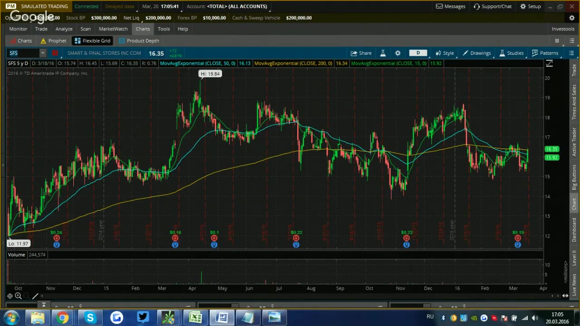Click MovAvgExponential (CLOSE, 200, 0) label
This screenshot has height=326, width=580.
[x=293, y=63]
